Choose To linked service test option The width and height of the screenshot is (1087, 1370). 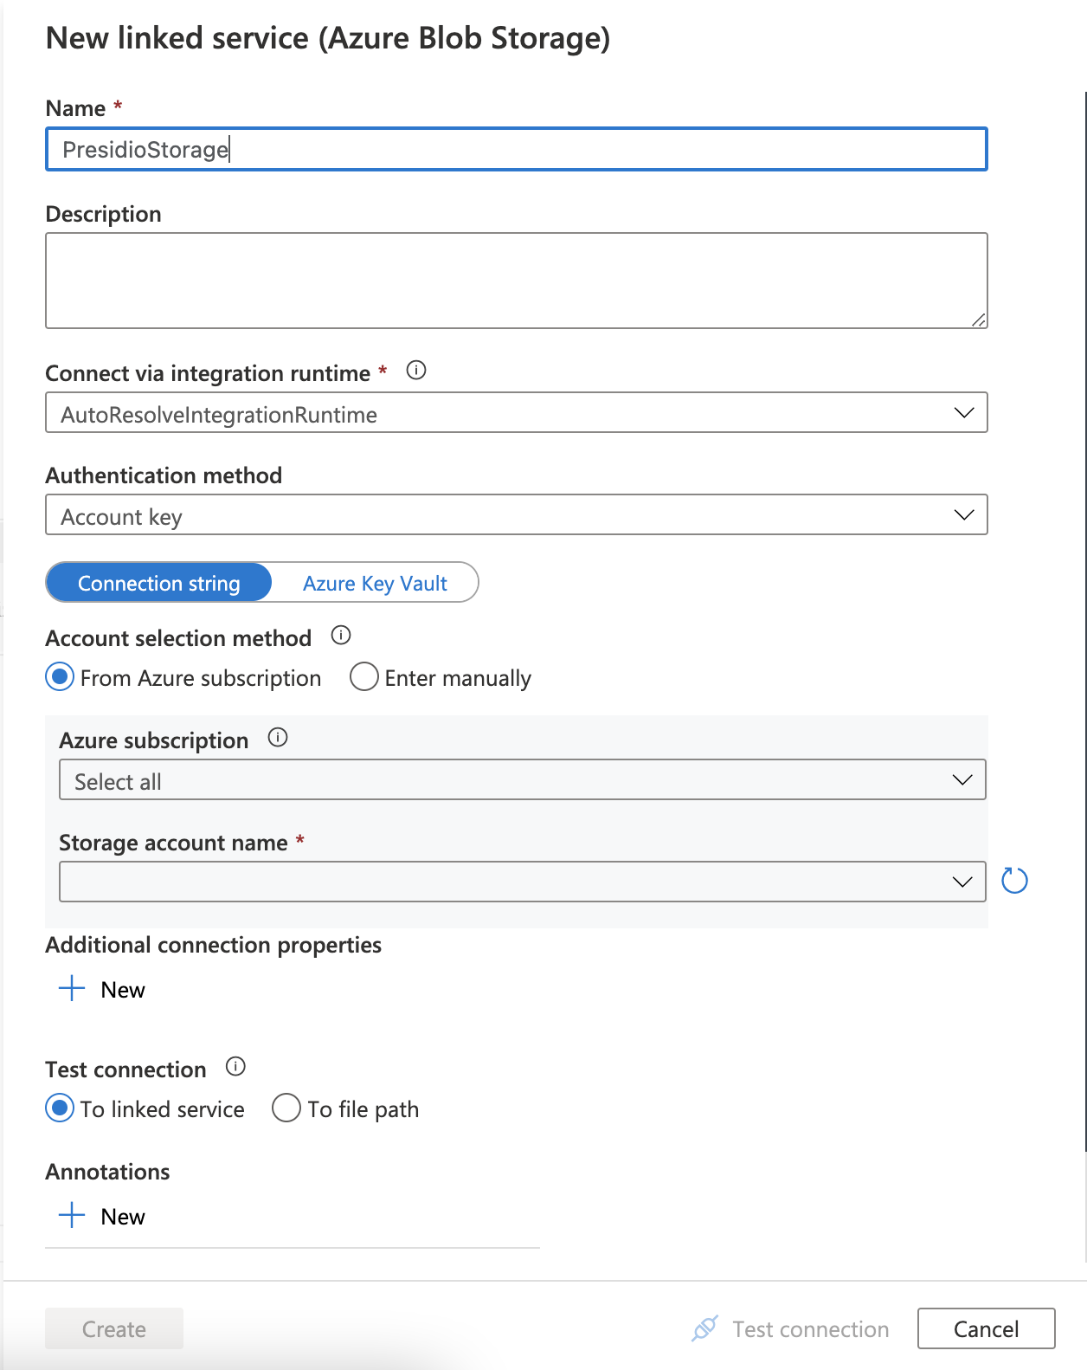[x=60, y=1108]
